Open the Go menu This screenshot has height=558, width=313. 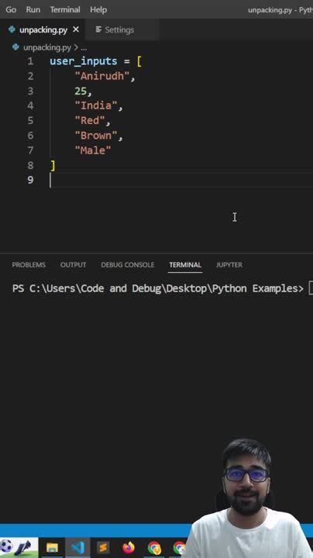pos(11,9)
